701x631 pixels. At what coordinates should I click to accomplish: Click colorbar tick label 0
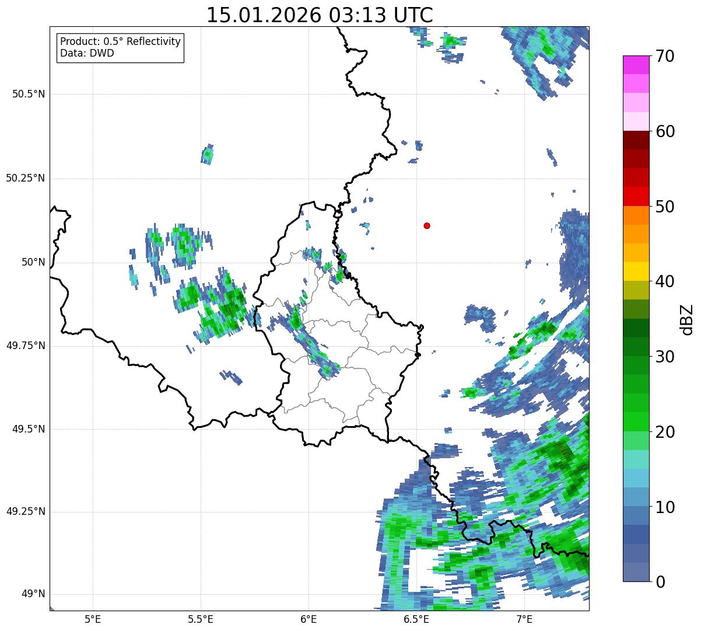coord(660,582)
